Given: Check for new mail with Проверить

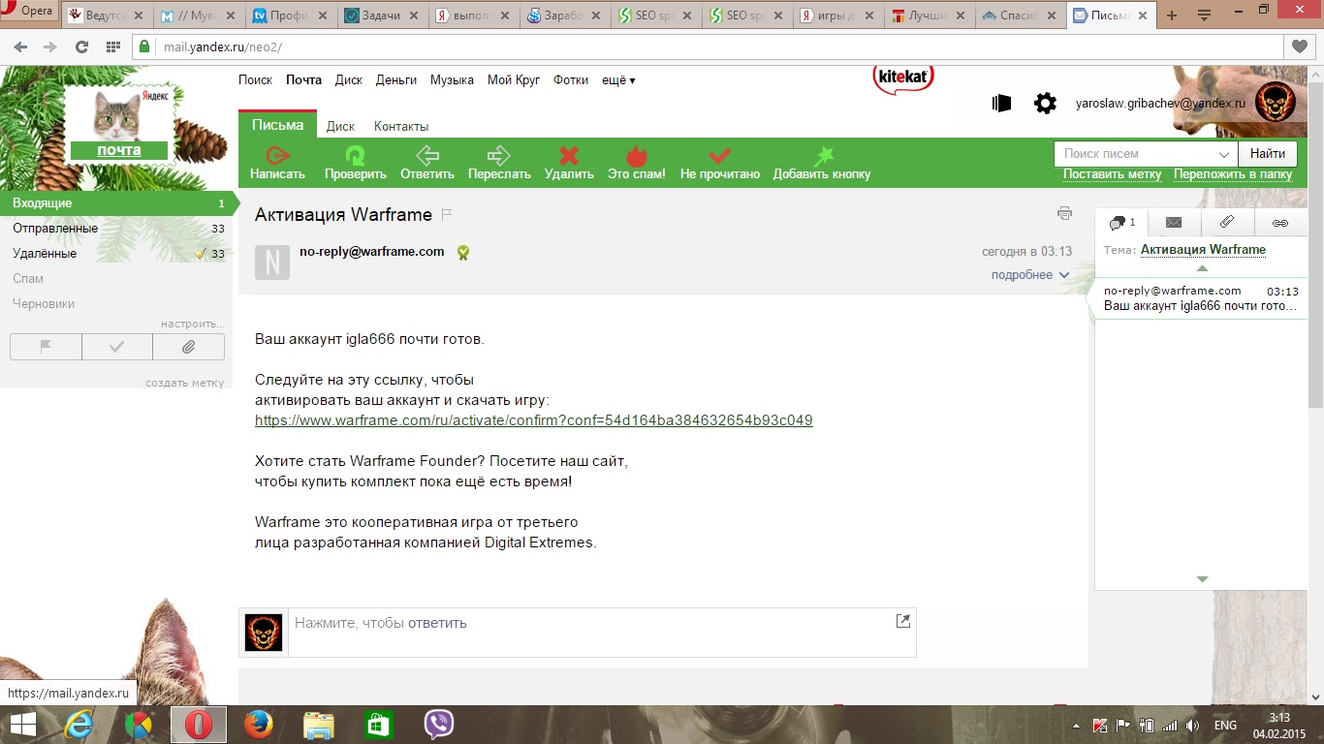Looking at the screenshot, I should [355, 164].
